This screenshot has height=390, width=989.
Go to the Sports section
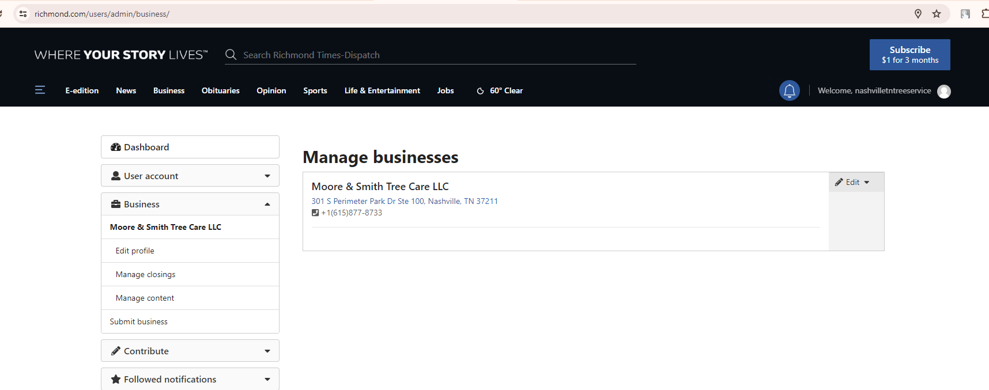315,90
